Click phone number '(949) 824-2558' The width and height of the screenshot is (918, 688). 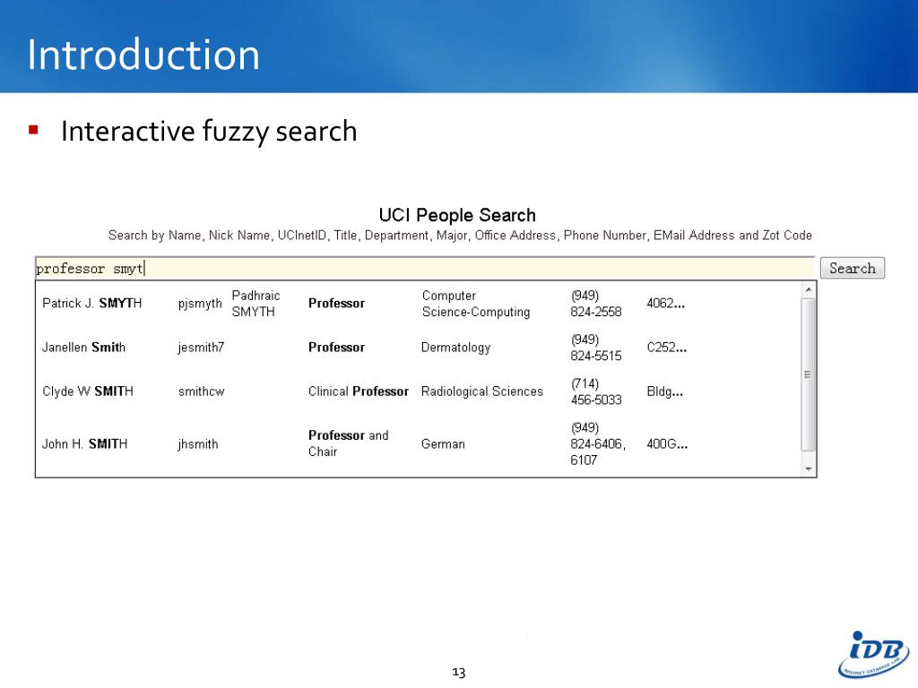(x=596, y=304)
